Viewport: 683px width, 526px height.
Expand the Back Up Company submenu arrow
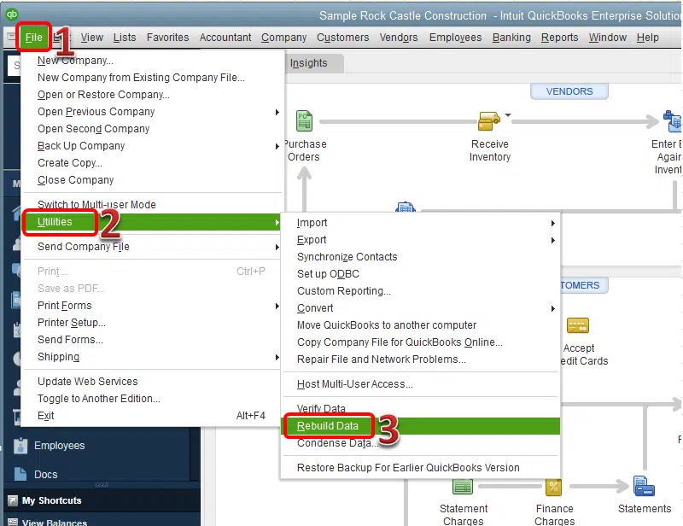277,146
